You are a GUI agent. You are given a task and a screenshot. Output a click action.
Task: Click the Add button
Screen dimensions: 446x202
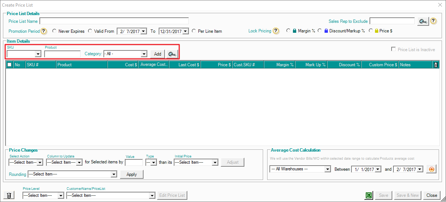point(157,54)
